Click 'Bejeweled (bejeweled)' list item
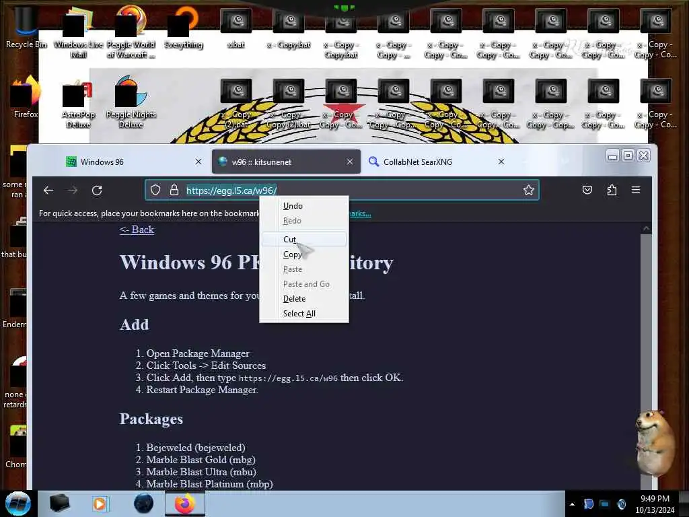Image resolution: width=689 pixels, height=517 pixels. pos(196,448)
